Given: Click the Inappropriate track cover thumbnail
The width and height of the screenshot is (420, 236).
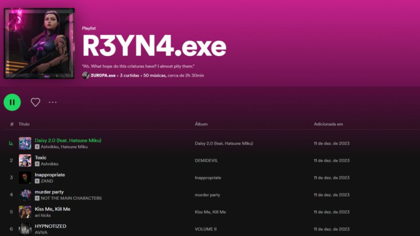Looking at the screenshot, I should coord(25,178).
